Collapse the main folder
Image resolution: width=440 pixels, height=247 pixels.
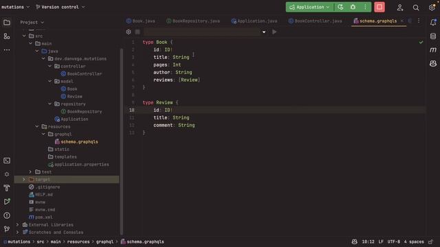pos(30,43)
